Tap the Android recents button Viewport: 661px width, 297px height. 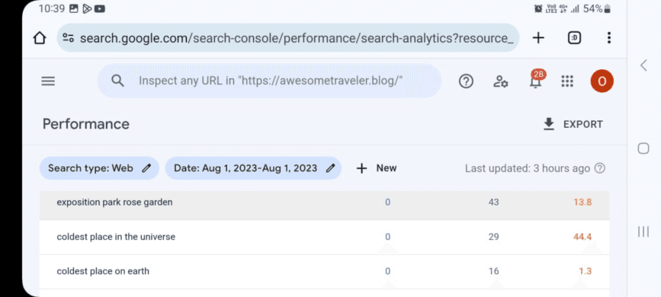(x=643, y=232)
